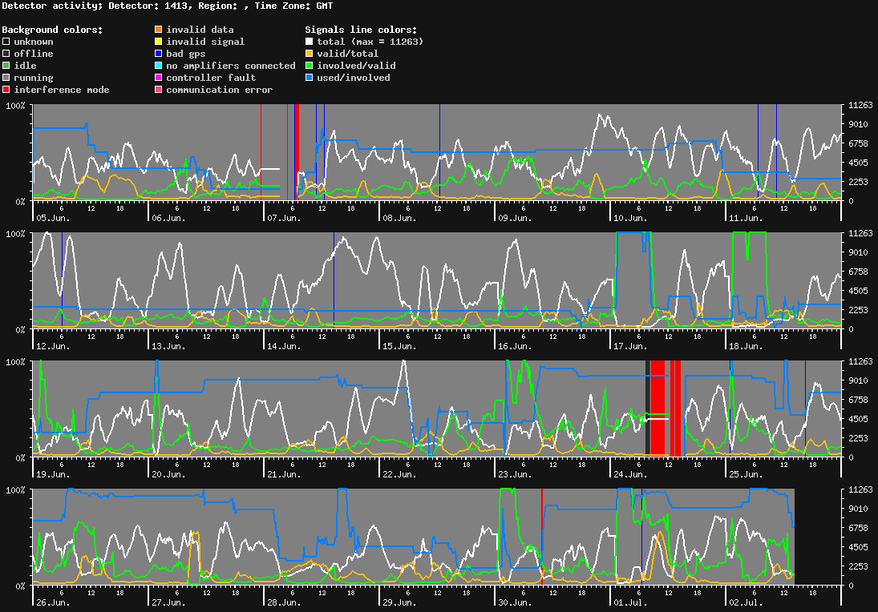878x612 pixels.
Task: Click the '14.Jun.' date label
Action: (284, 346)
